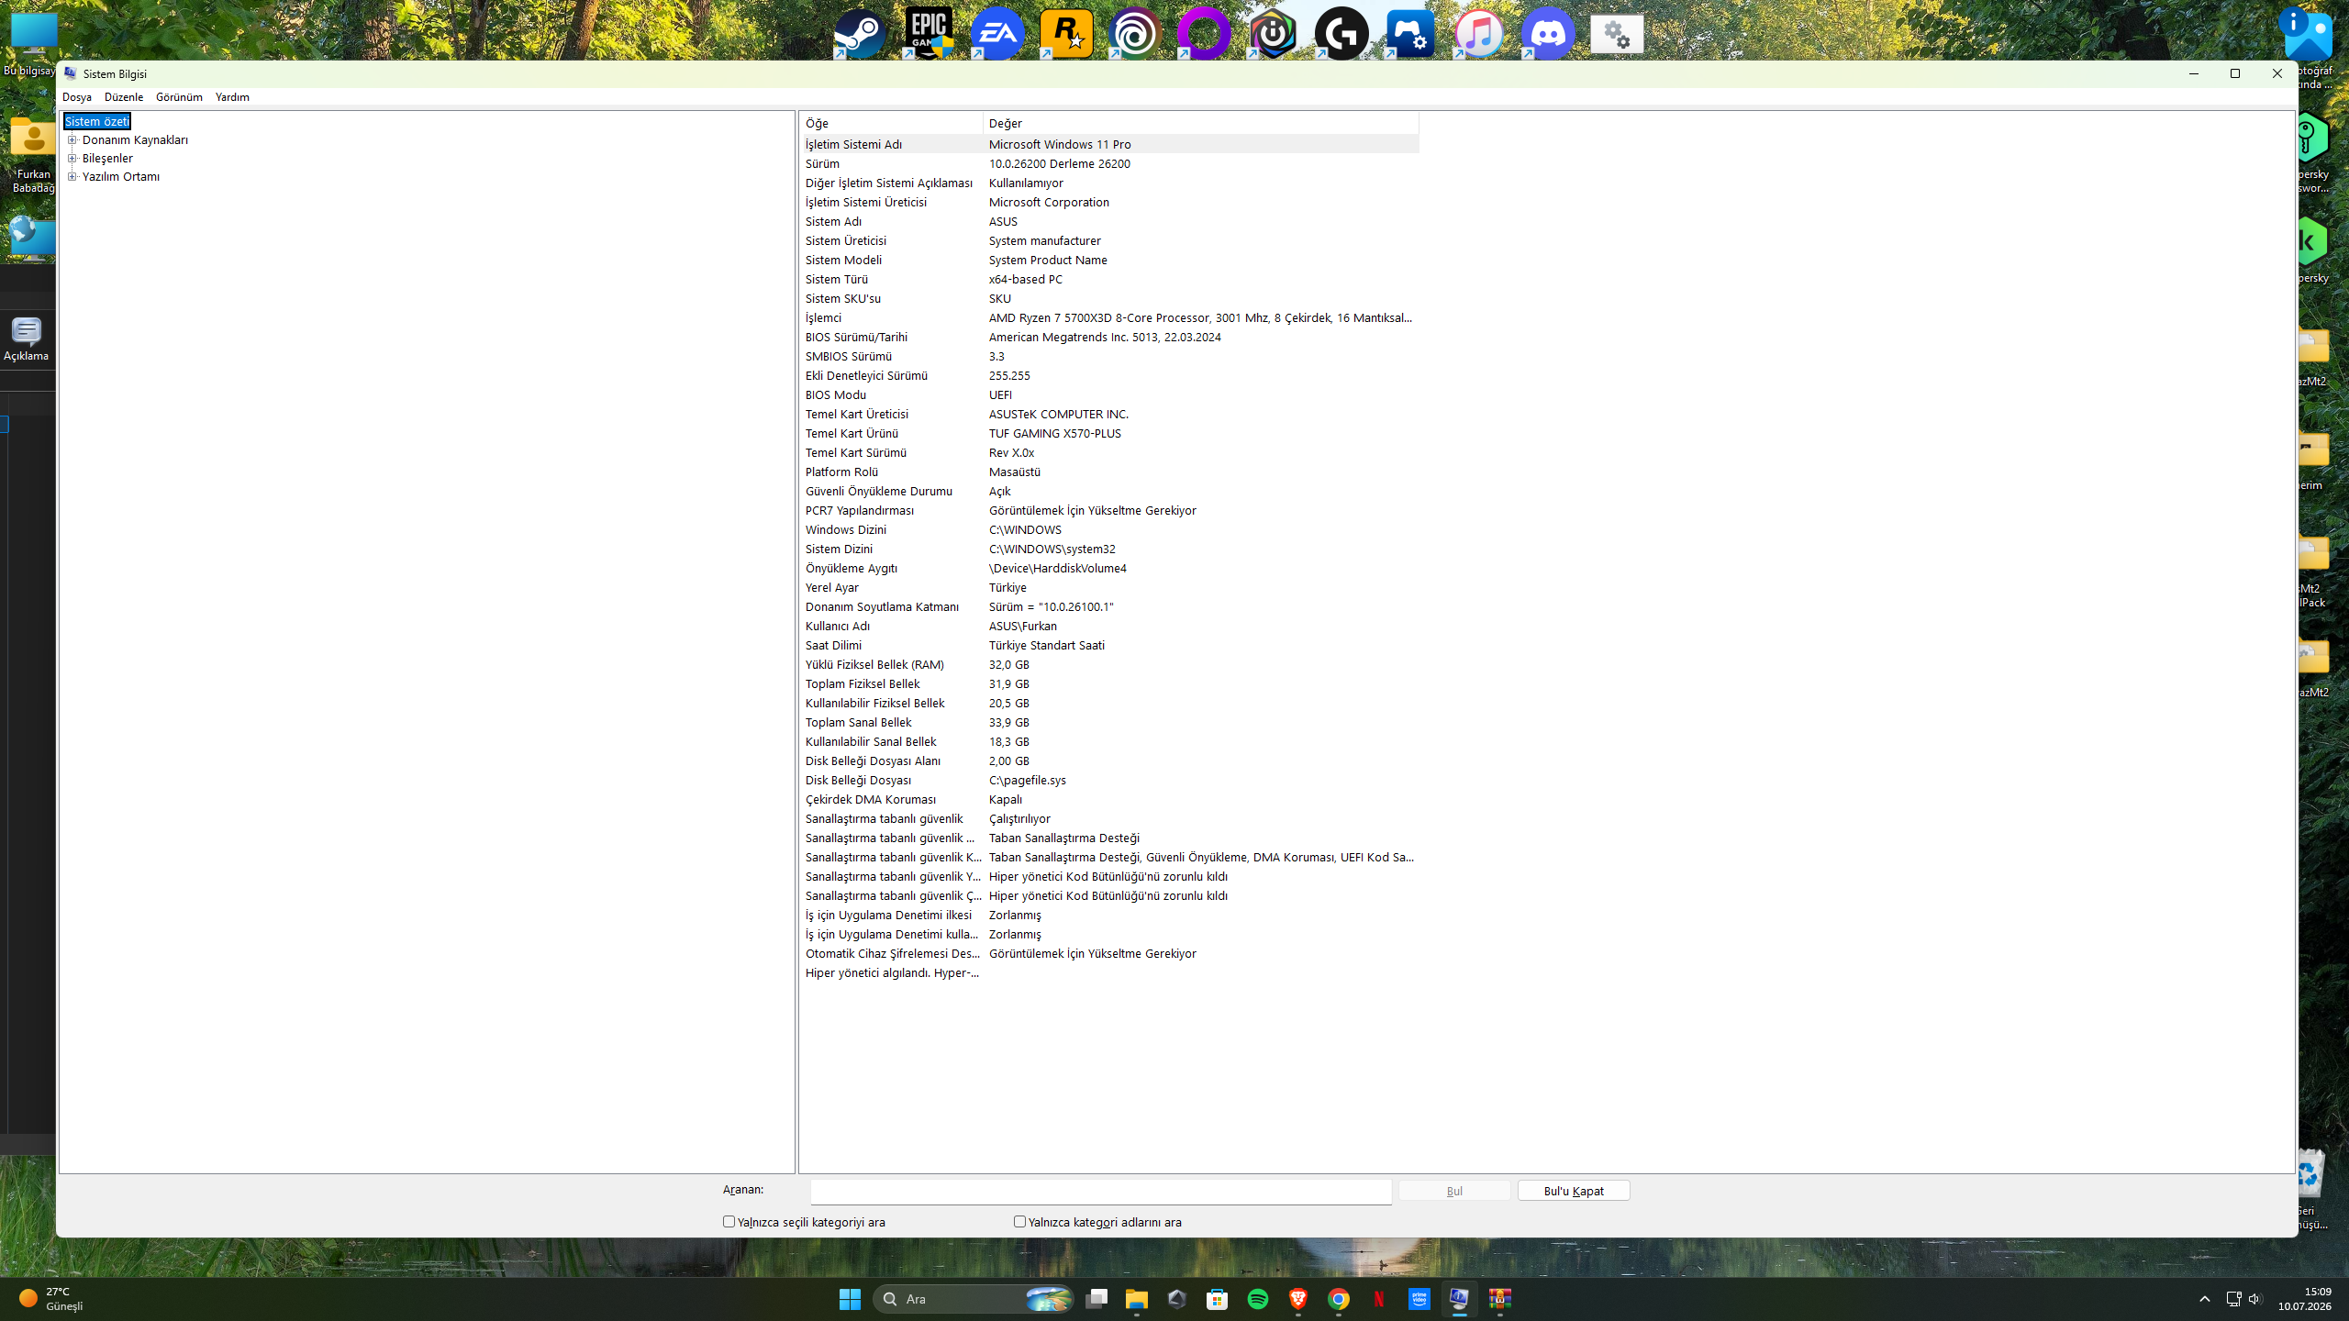Open Netflix from the taskbar
Screen dimensions: 2349x1321
[x=1379, y=1299]
